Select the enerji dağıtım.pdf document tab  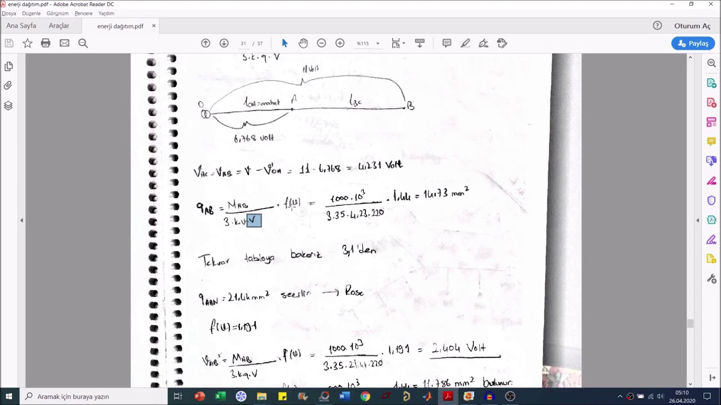120,26
